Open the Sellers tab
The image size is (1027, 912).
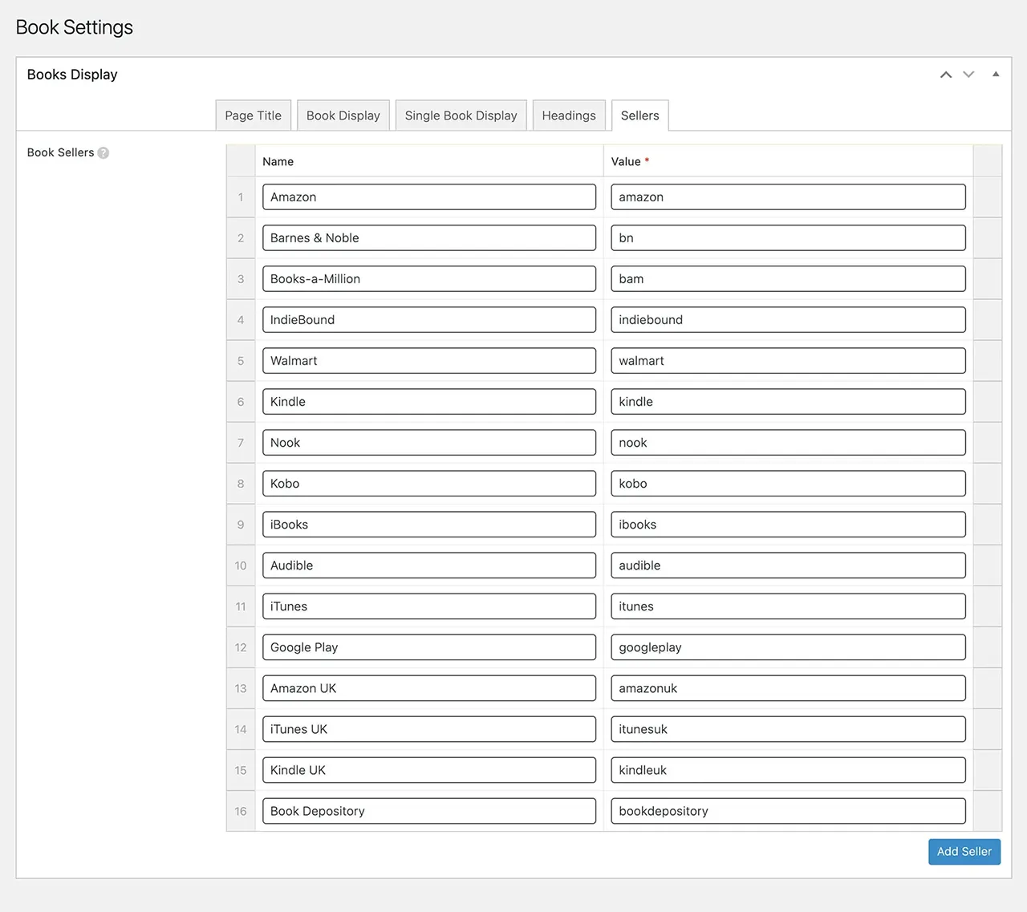pos(639,115)
